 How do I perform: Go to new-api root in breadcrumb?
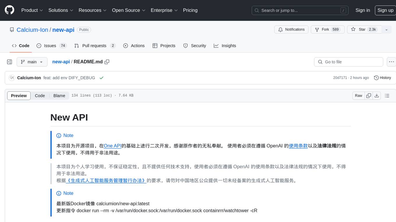point(61,62)
